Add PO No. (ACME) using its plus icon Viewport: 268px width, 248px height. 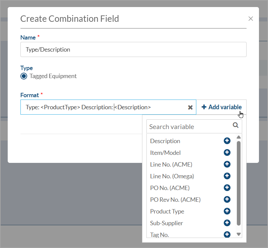227,188
